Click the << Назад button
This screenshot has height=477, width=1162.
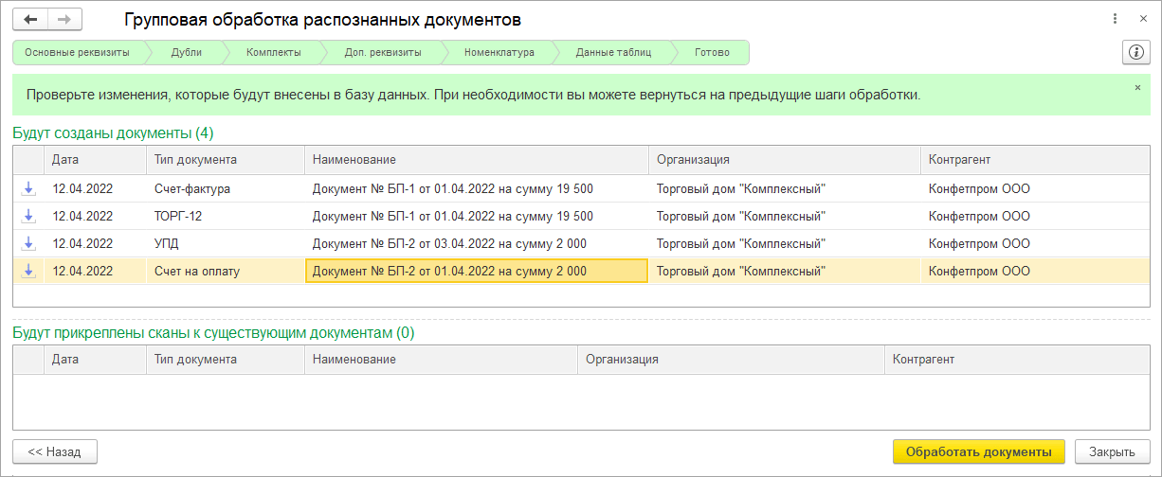(x=55, y=451)
